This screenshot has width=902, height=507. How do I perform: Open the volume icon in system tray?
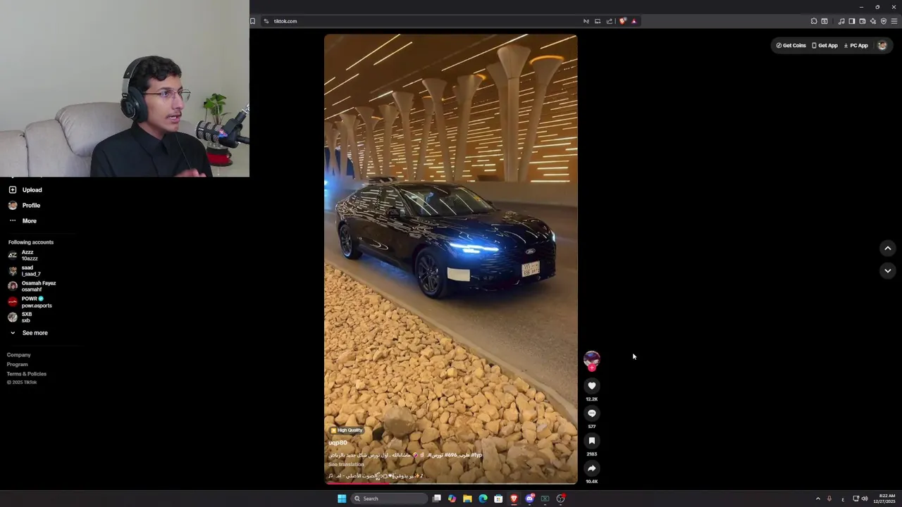coord(865,499)
